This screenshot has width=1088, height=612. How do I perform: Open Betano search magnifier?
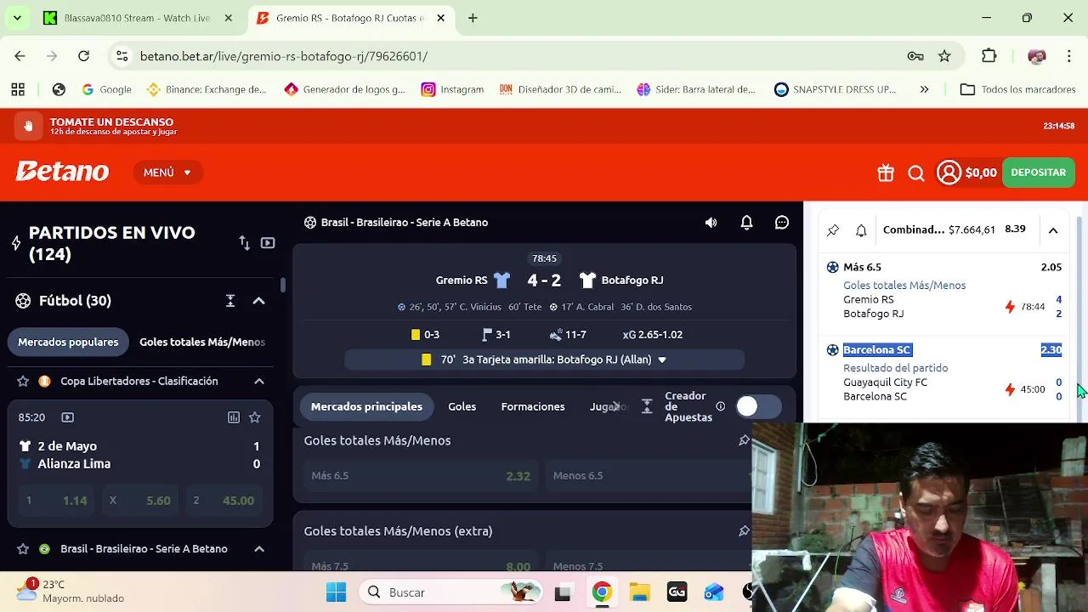(916, 173)
